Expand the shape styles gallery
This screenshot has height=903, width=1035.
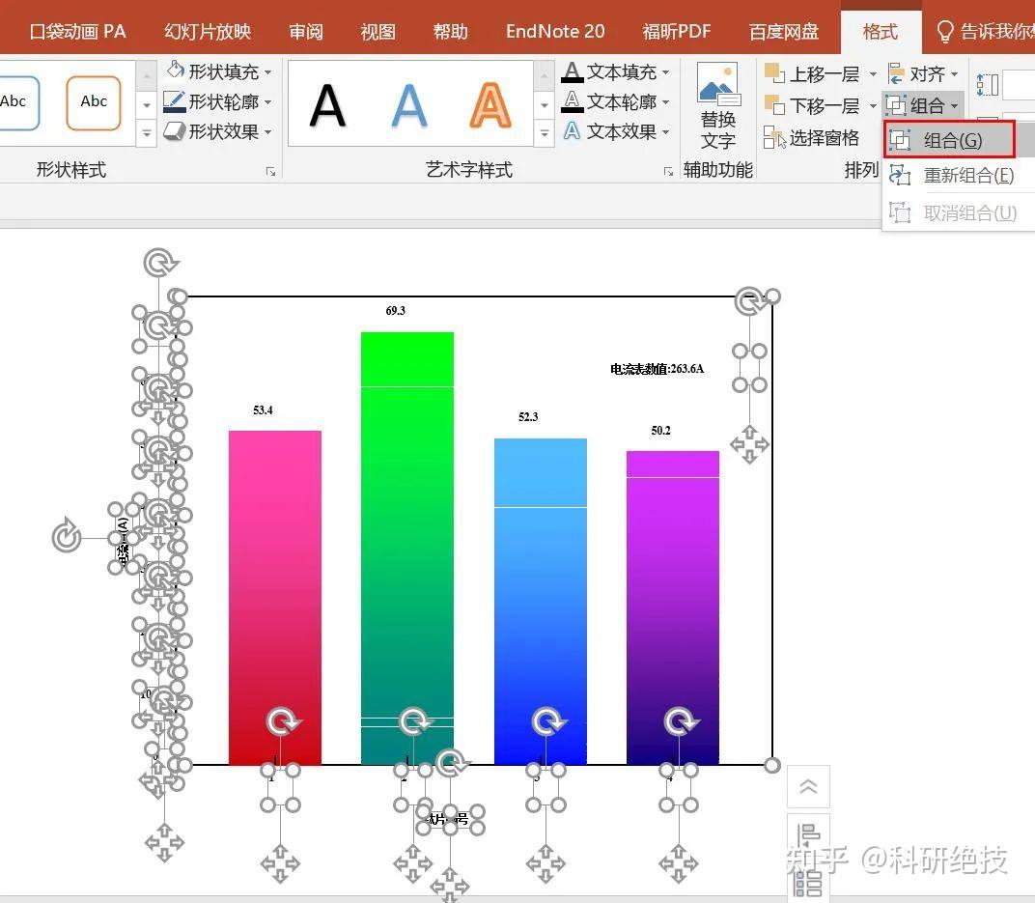pyautogui.click(x=145, y=132)
